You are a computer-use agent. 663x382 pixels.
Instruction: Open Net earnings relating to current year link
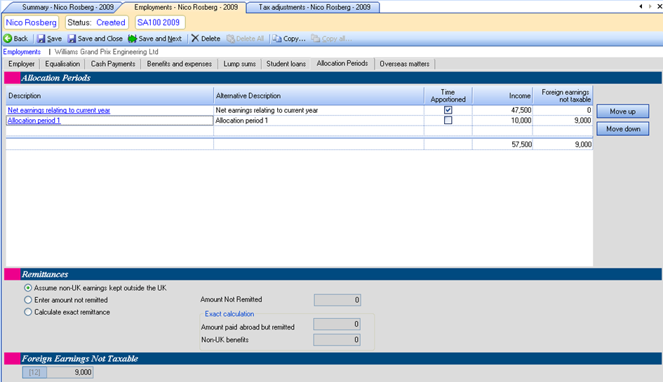[59, 110]
